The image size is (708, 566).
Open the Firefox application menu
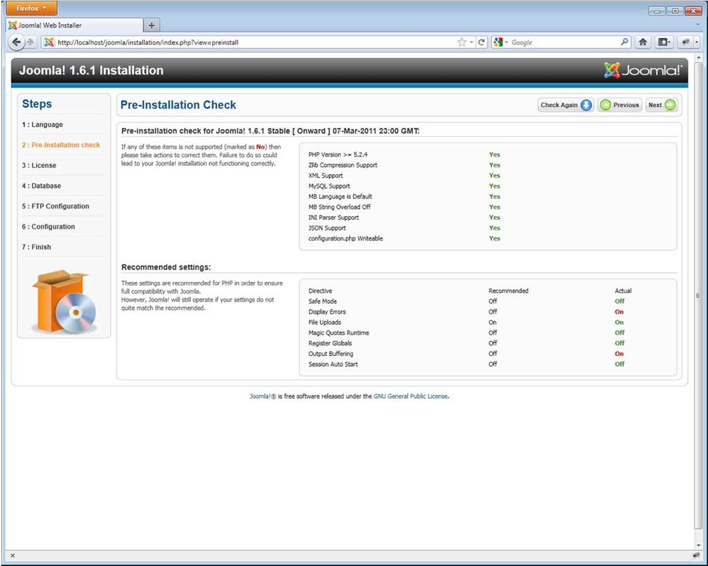[32, 8]
